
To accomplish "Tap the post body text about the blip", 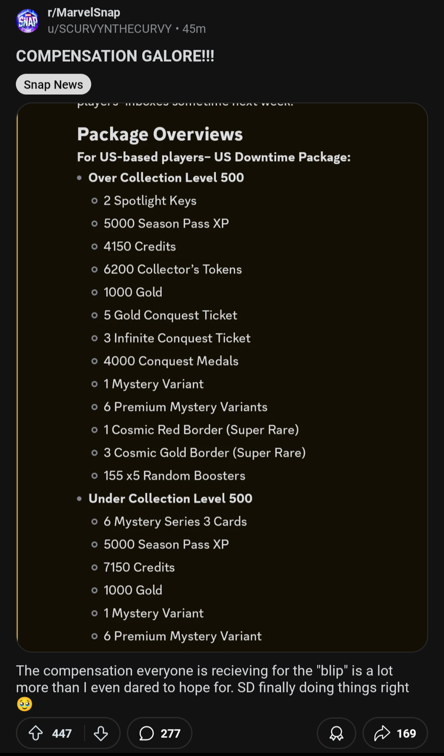I will [x=213, y=687].
